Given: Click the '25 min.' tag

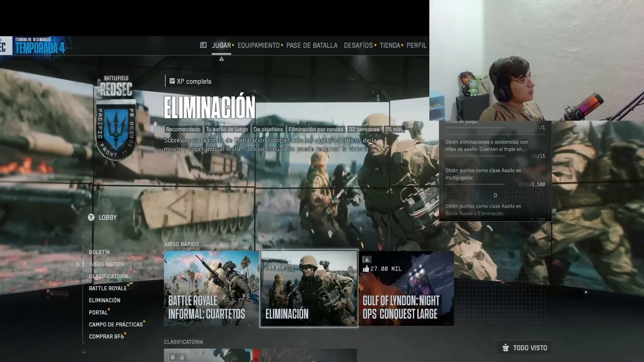Looking at the screenshot, I should click(x=394, y=129).
